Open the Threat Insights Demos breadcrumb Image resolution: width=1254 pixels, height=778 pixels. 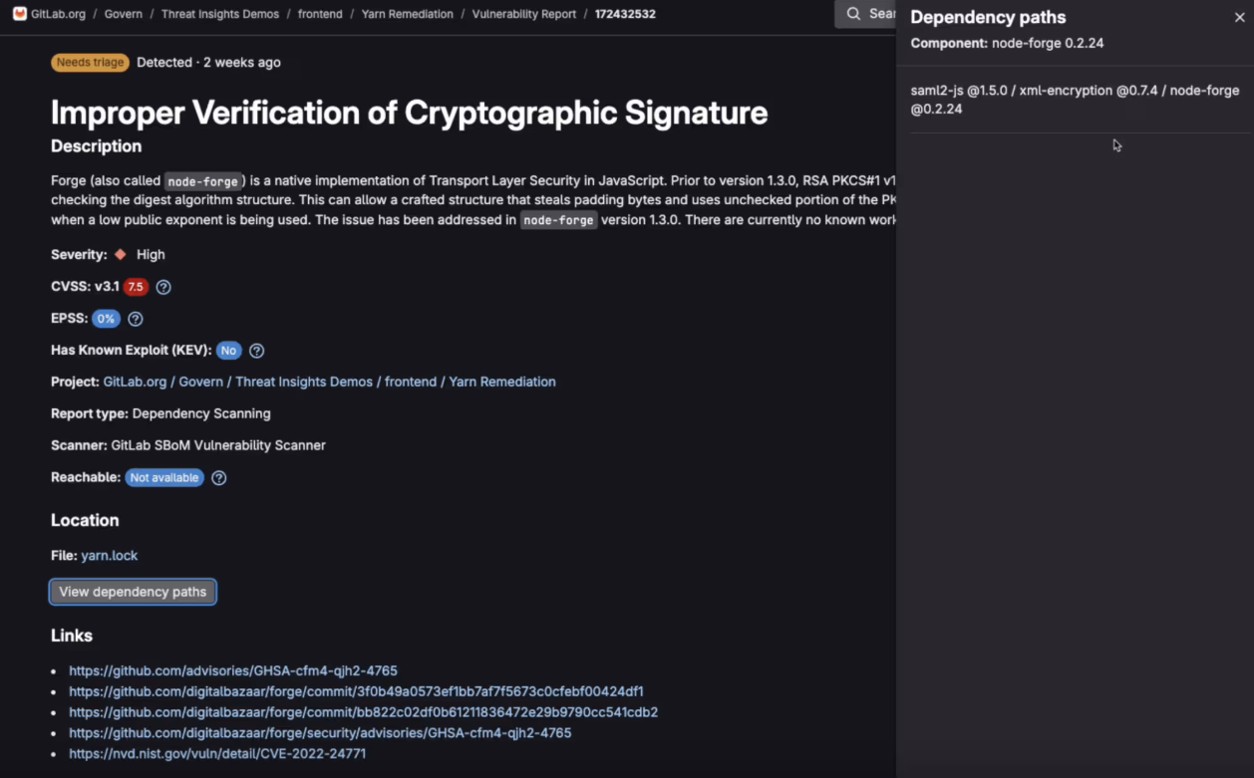click(220, 14)
